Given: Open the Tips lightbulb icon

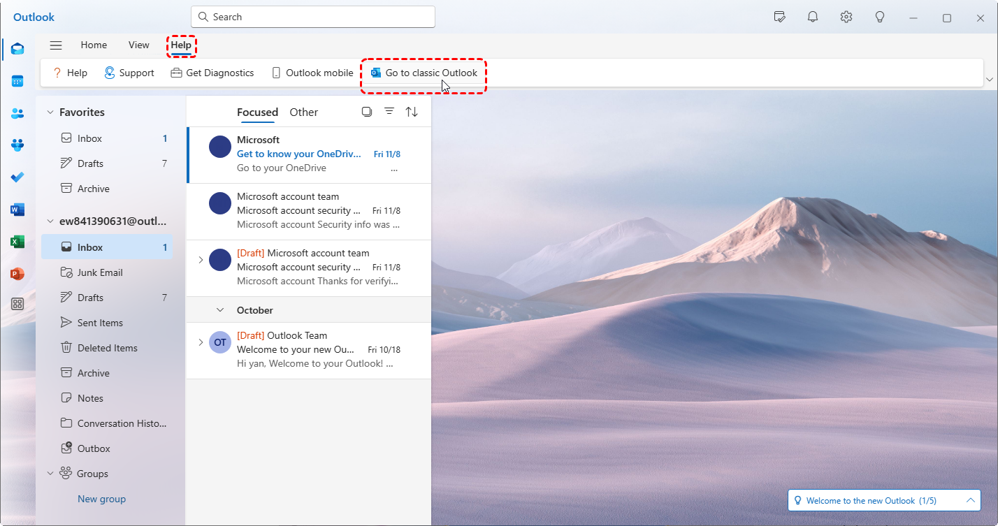Looking at the screenshot, I should (880, 17).
